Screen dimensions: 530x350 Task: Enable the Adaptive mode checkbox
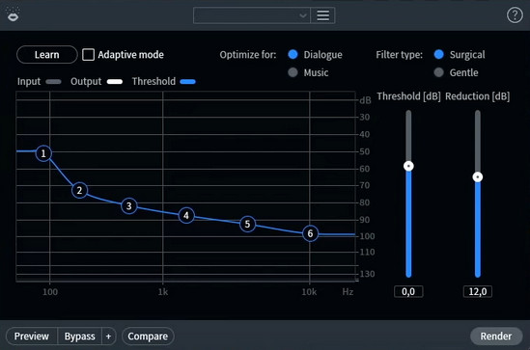pos(88,55)
